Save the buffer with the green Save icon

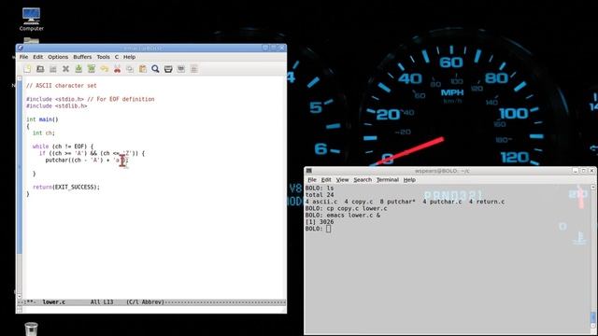pyautogui.click(x=78, y=69)
